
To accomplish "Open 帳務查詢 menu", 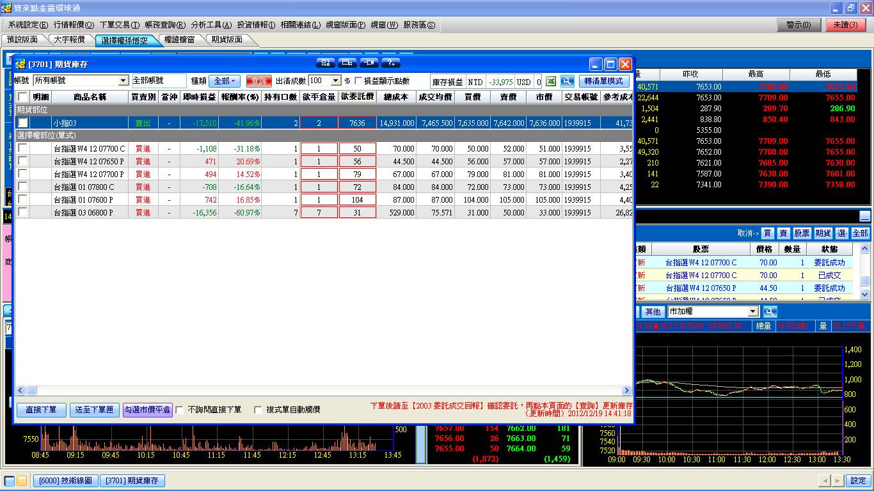I will 165,25.
